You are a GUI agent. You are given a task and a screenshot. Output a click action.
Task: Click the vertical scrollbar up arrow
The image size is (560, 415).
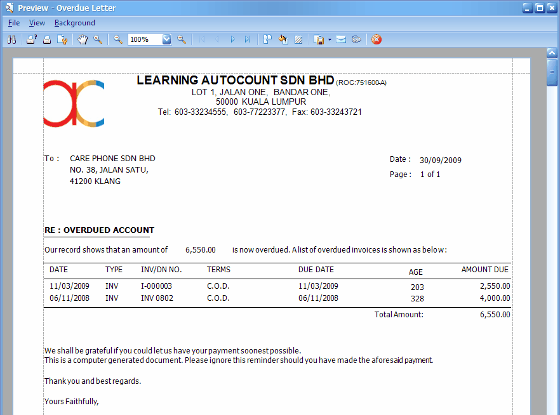click(x=552, y=53)
